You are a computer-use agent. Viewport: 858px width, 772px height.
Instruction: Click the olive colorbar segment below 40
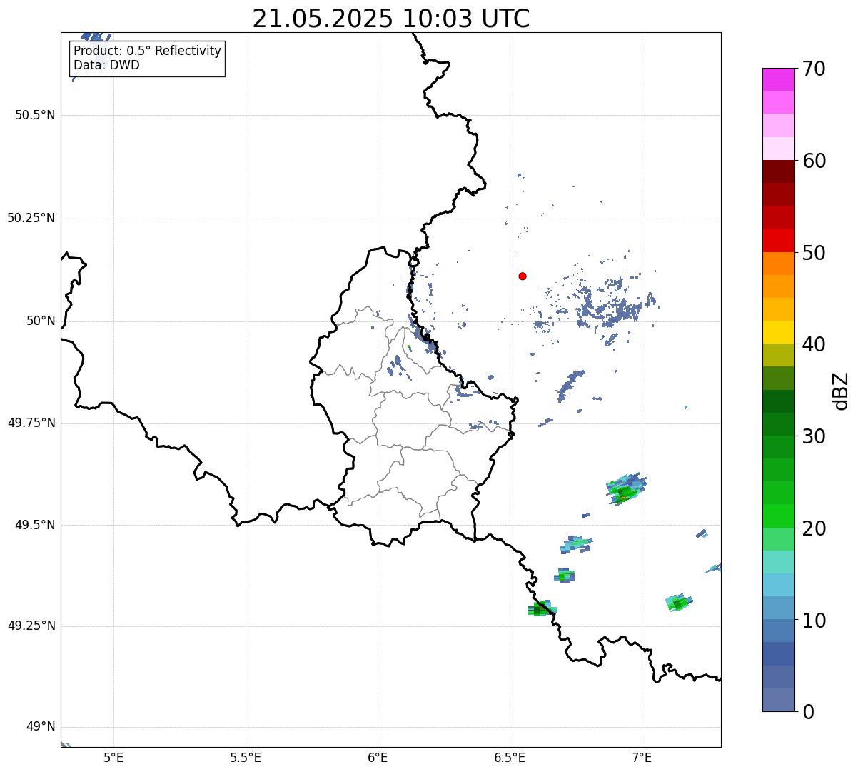779,356
